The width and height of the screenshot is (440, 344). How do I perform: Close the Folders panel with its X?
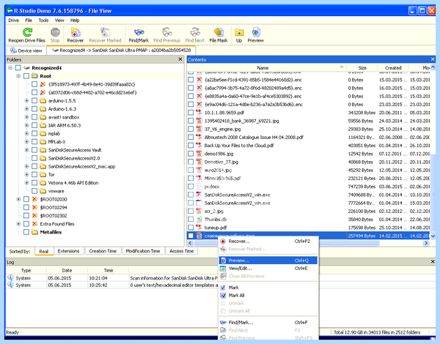point(180,59)
